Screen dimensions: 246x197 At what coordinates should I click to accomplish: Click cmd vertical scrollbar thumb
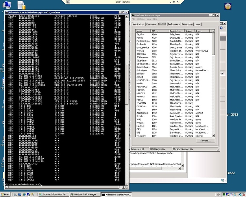pos(127,84)
